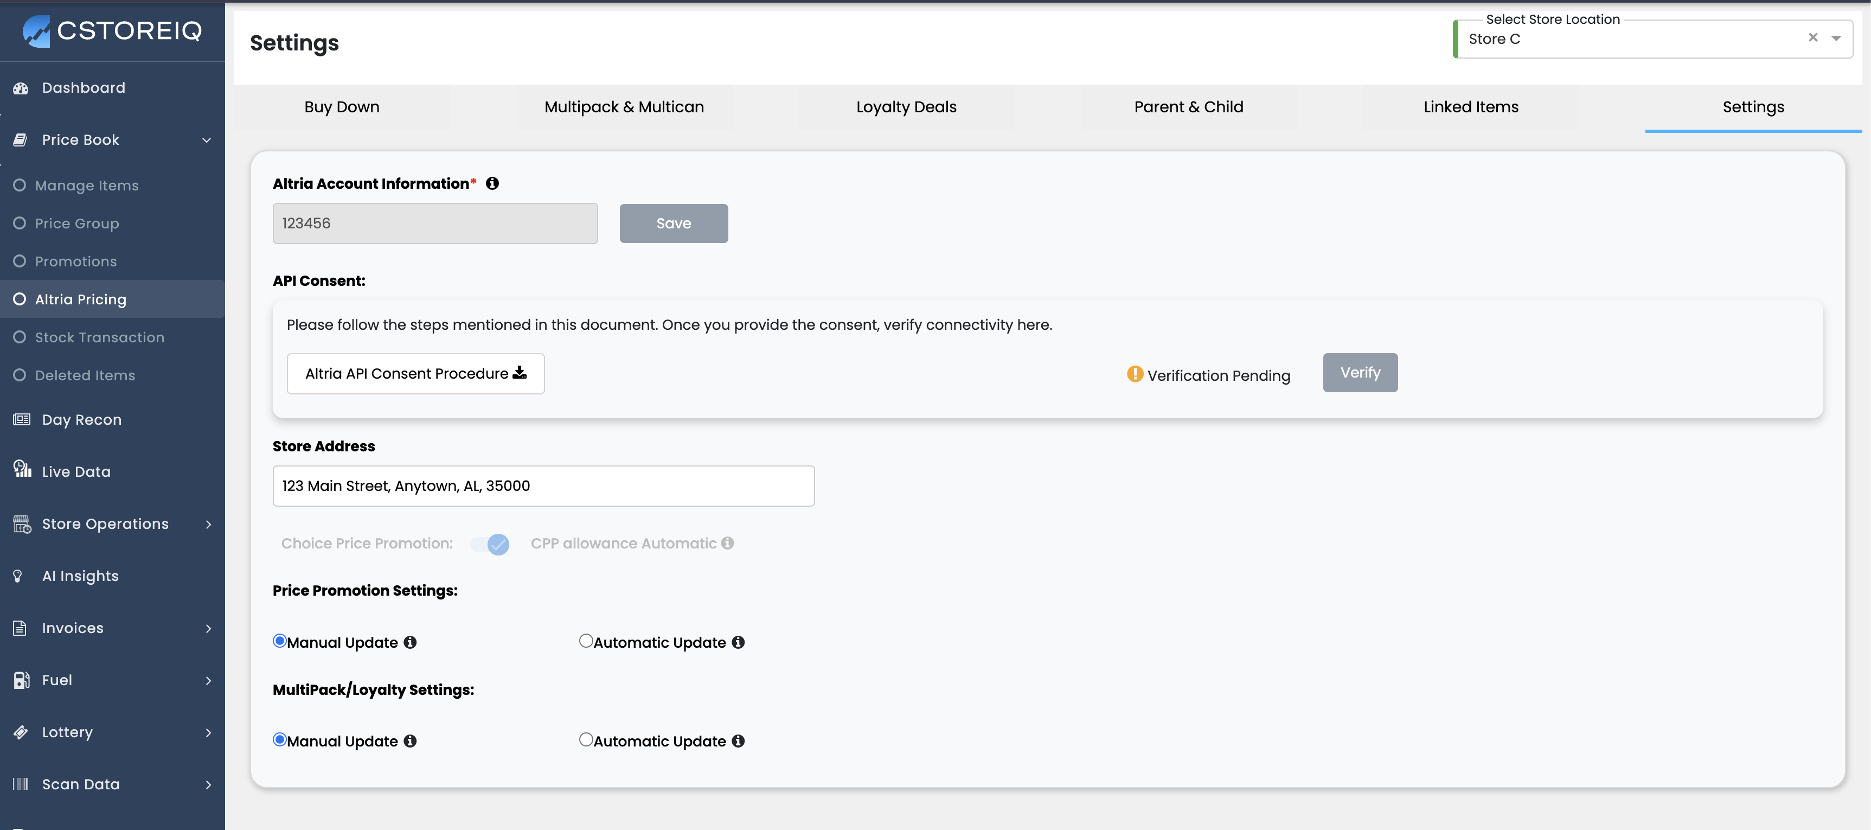Screen dimensions: 1871x830
Task: Click the Scan Data barcode icon
Action: pyautogui.click(x=21, y=783)
